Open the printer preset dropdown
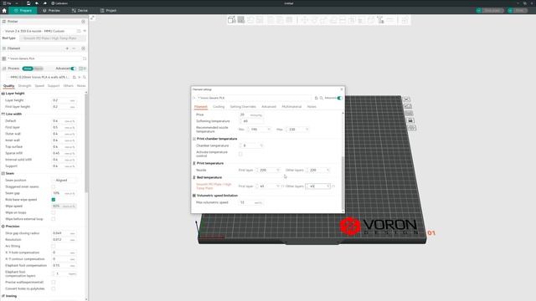This screenshot has width=536, height=301. (x=40, y=31)
